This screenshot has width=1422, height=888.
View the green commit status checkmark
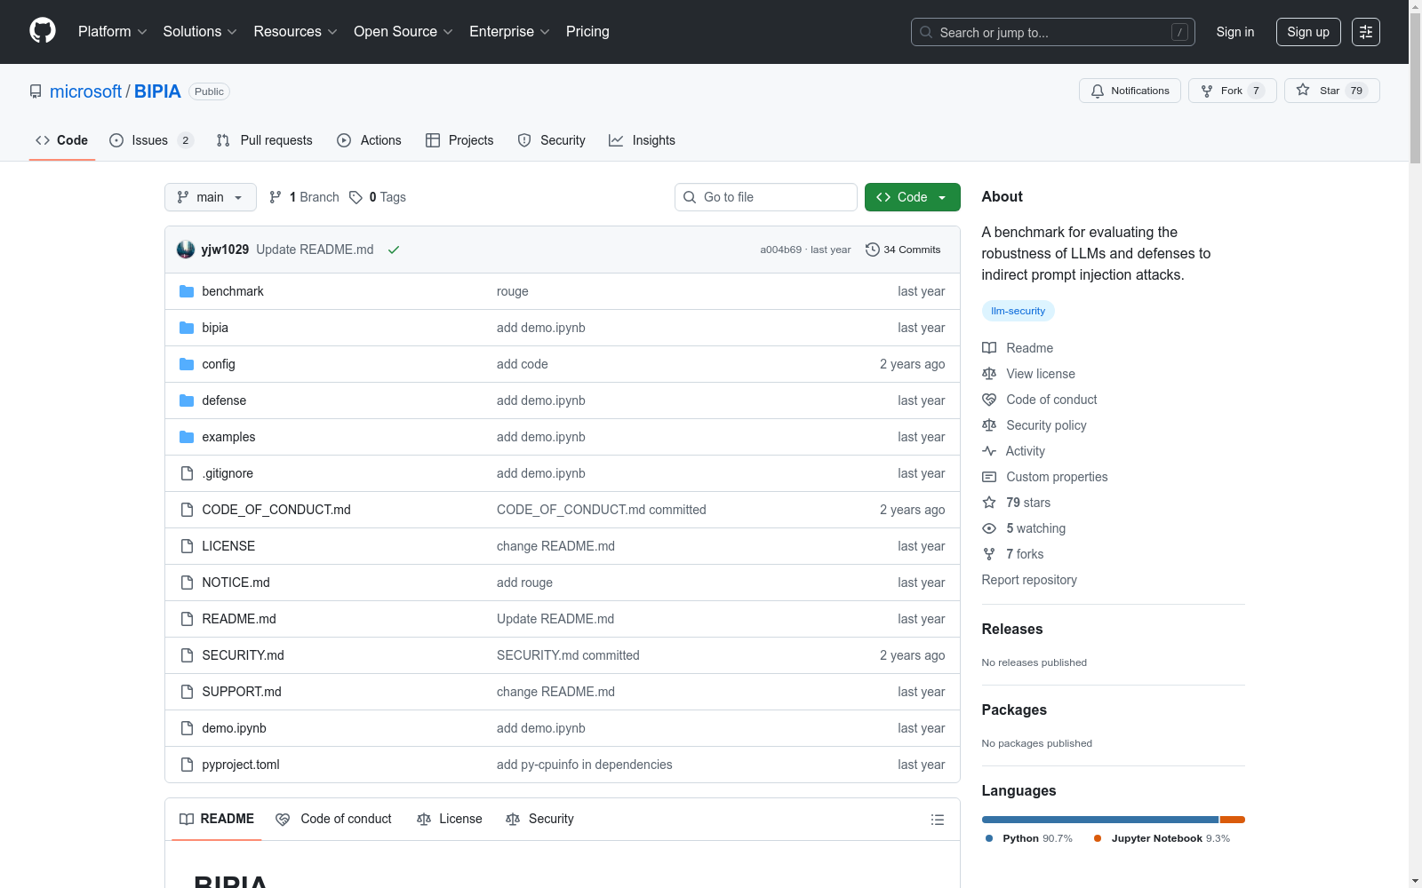click(x=394, y=250)
